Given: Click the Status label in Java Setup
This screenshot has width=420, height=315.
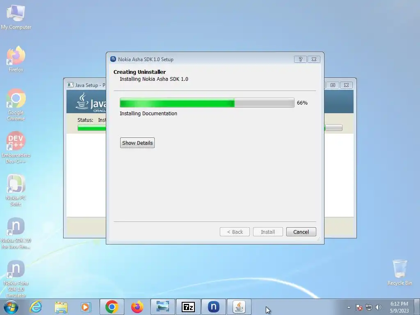Looking at the screenshot, I should coord(85,120).
